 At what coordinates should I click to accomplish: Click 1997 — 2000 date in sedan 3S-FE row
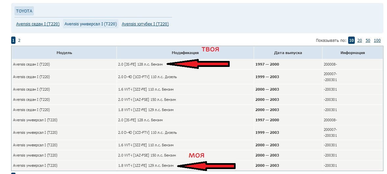(x=267, y=64)
